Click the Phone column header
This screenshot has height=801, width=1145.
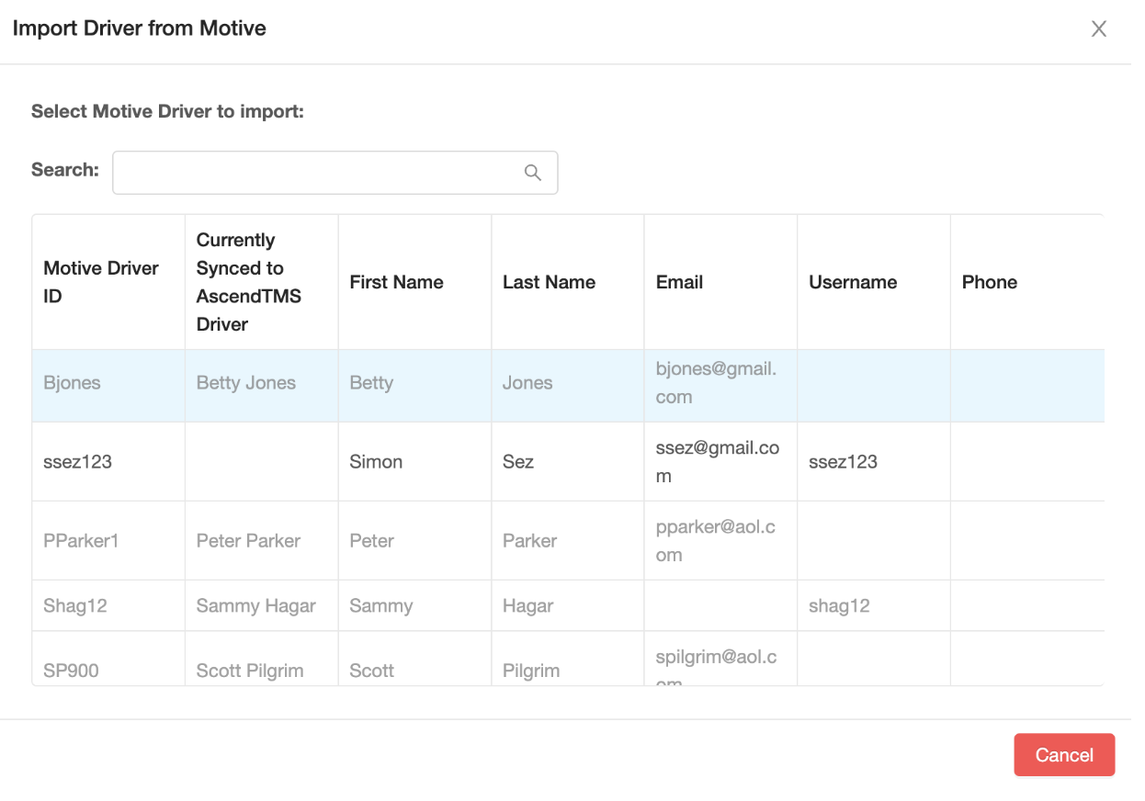tap(1027, 282)
